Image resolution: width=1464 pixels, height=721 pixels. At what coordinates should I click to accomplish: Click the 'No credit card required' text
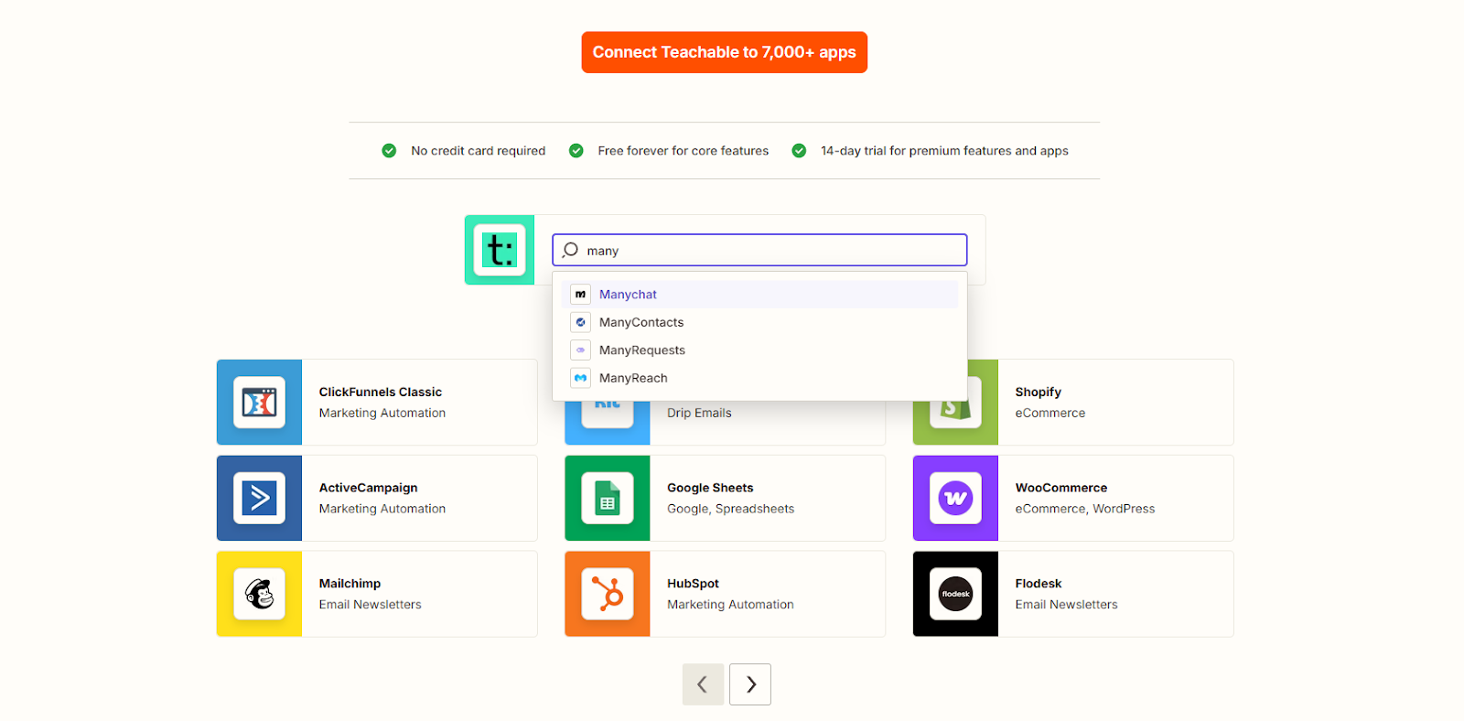click(x=478, y=151)
